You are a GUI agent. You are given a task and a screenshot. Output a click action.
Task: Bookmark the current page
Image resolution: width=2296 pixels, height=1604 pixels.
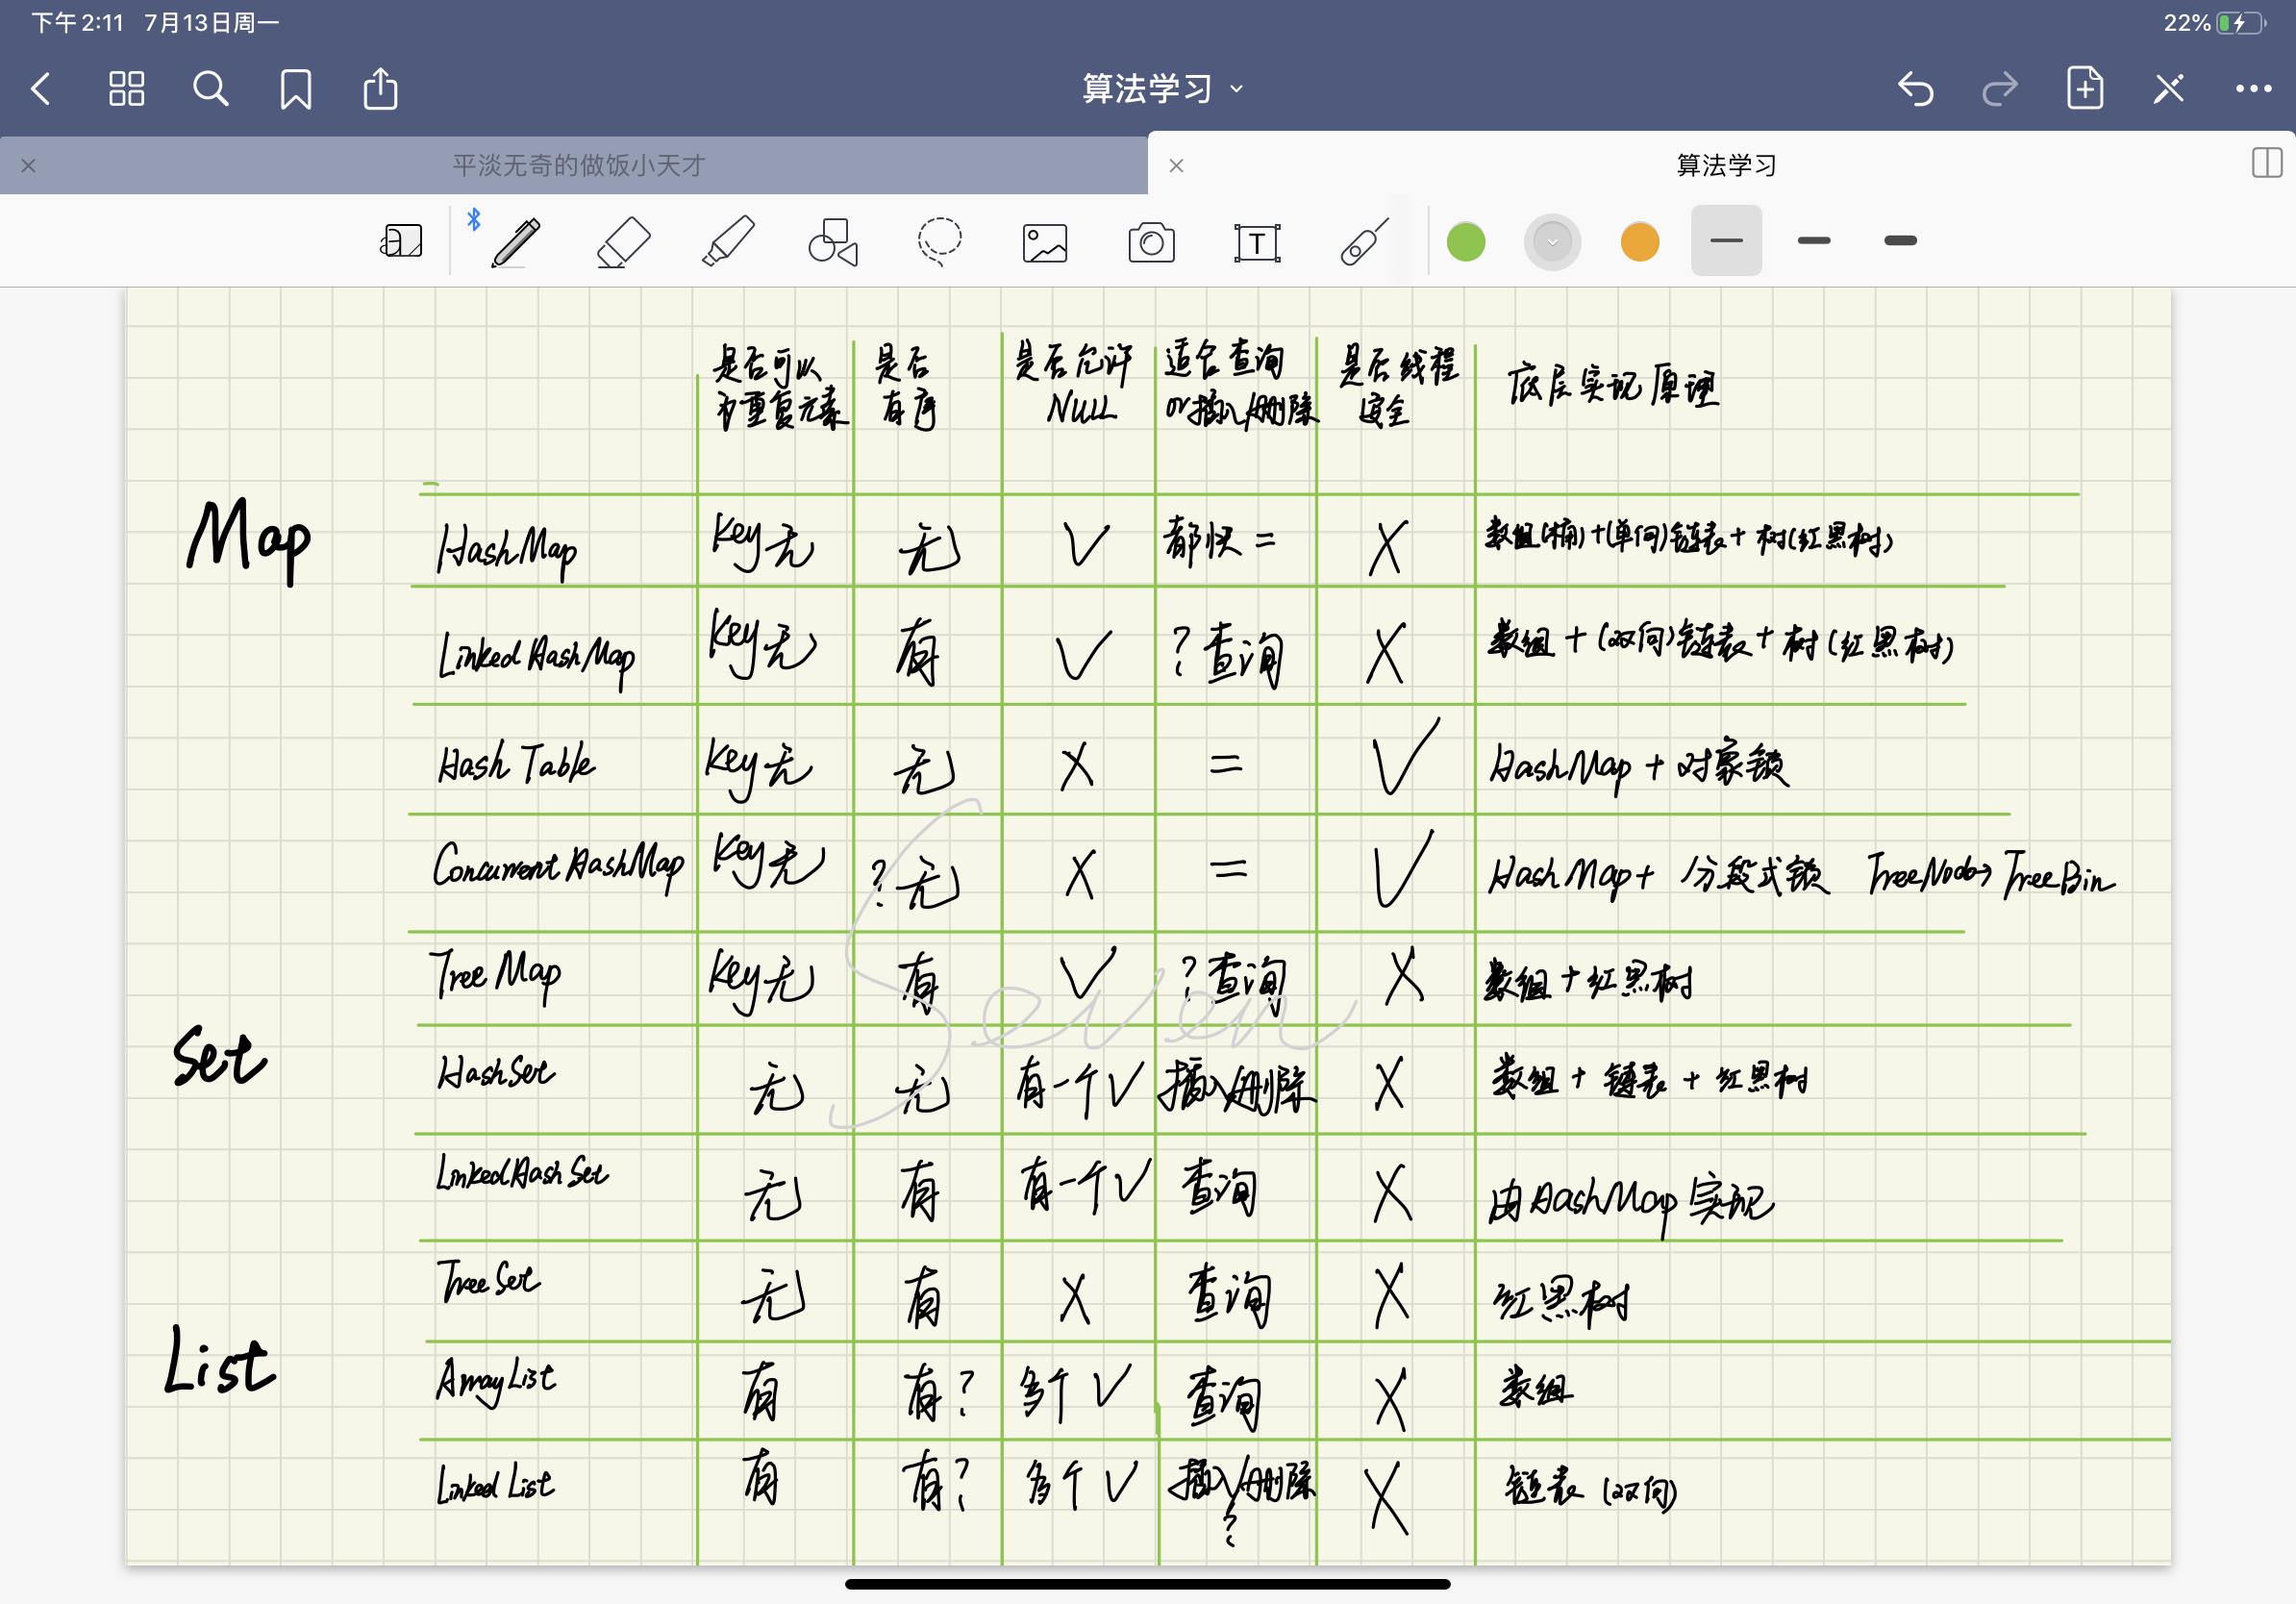click(x=296, y=89)
